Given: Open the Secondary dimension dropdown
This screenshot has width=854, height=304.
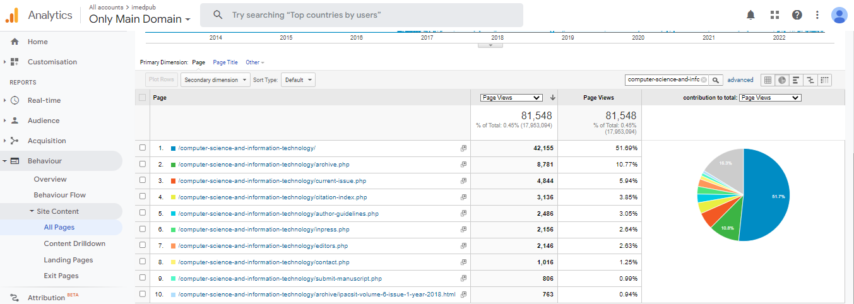Looking at the screenshot, I should click(215, 80).
